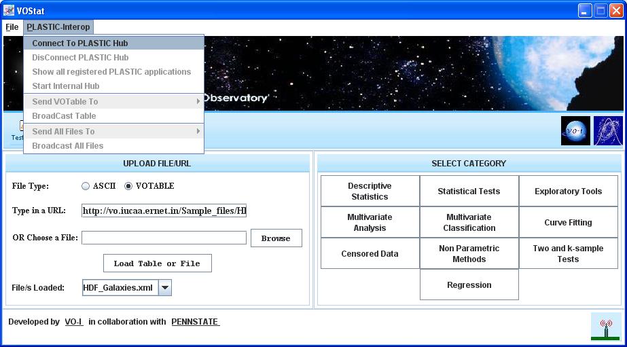Click the VO-I globe logo icon
The width and height of the screenshot is (627, 347).
575,131
